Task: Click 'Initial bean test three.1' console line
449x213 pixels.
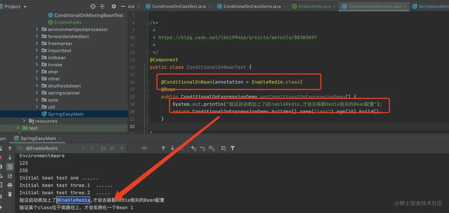Action: pyautogui.click(x=66, y=185)
